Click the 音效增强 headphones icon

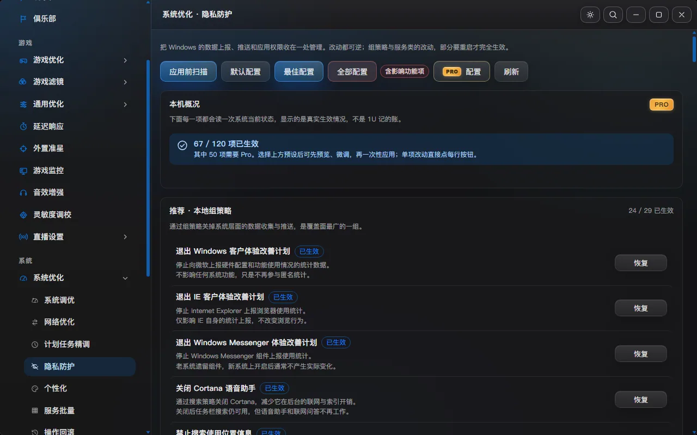click(x=23, y=192)
